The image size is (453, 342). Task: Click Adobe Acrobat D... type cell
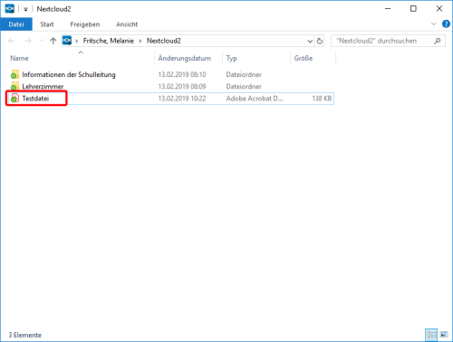pyautogui.click(x=255, y=99)
